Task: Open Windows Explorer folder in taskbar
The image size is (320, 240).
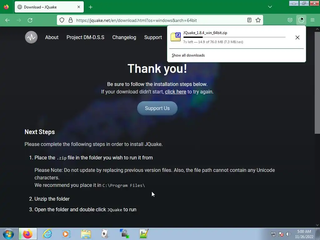Action: 86,234
